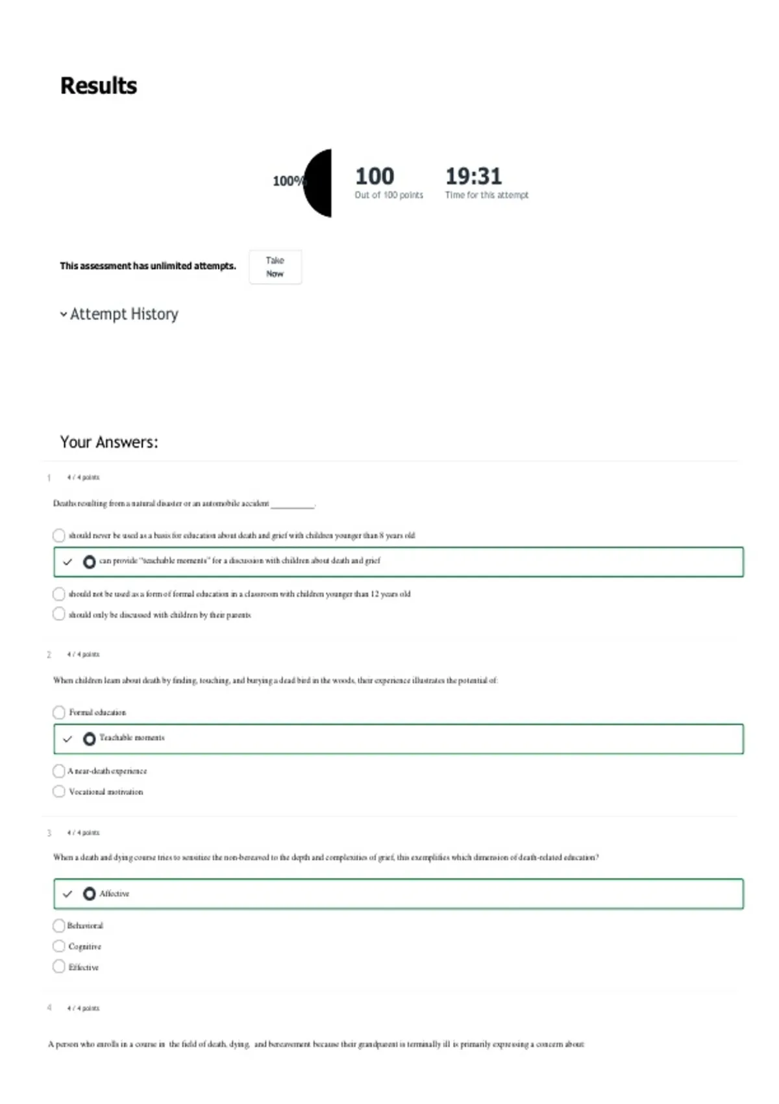Select the Behavioral radio button
Viewport: 779px width, 1104px height.
(x=58, y=925)
